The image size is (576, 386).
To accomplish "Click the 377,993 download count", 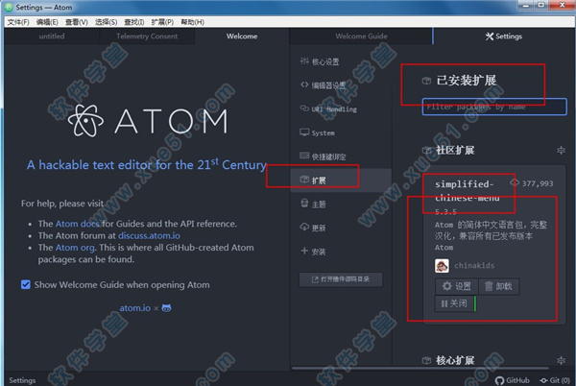I will (538, 183).
